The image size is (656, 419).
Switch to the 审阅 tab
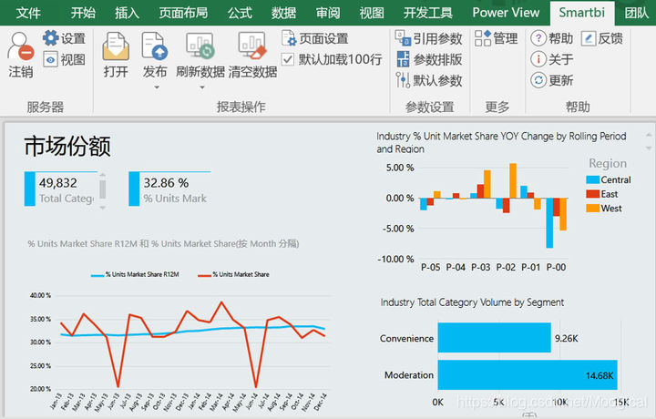click(328, 13)
